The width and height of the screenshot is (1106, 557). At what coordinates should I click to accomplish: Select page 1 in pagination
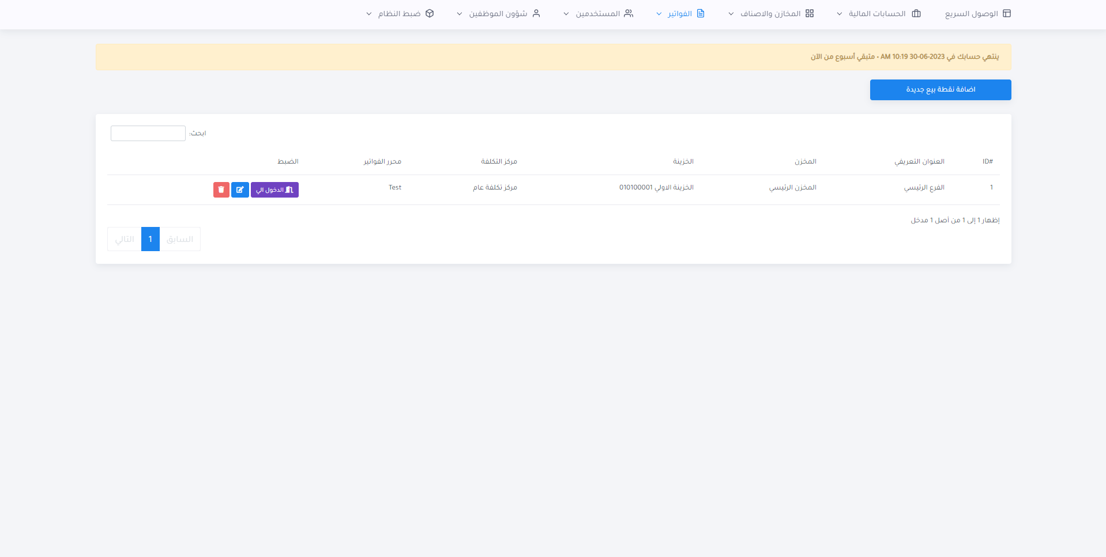pos(151,239)
